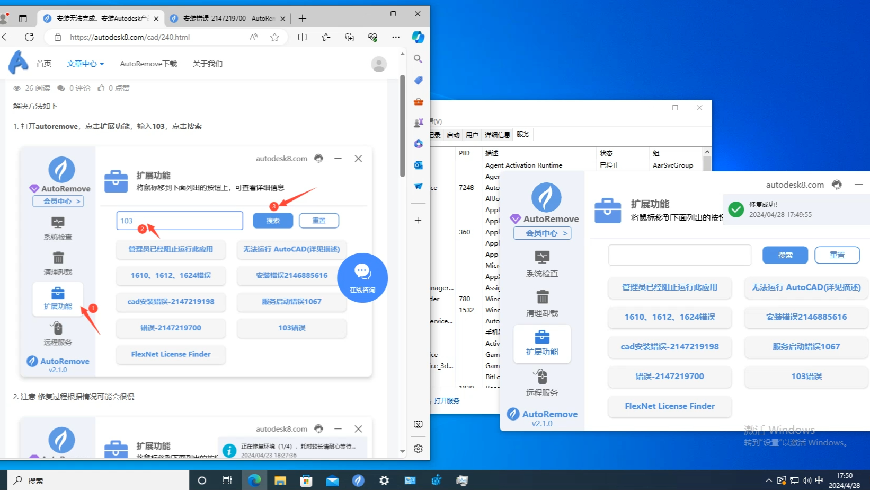Image resolution: width=870 pixels, height=490 pixels.
Task: Click the 在线咨询 chat bubble on webpage
Action: tap(362, 278)
